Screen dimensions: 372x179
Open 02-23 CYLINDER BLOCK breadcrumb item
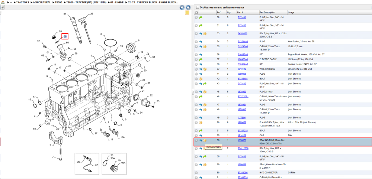tap(153, 2)
